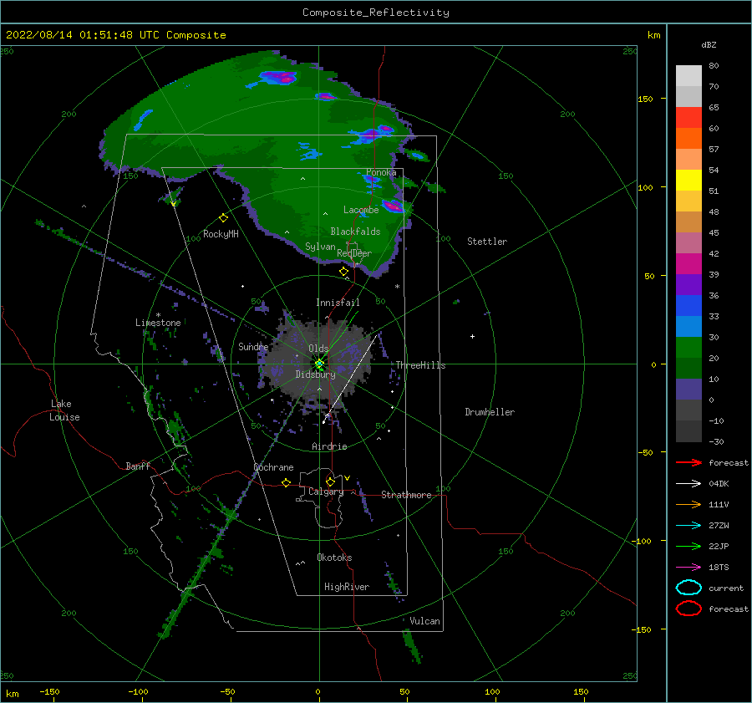Click the -30 value in dBZ legend
752x703 pixels.
716,441
